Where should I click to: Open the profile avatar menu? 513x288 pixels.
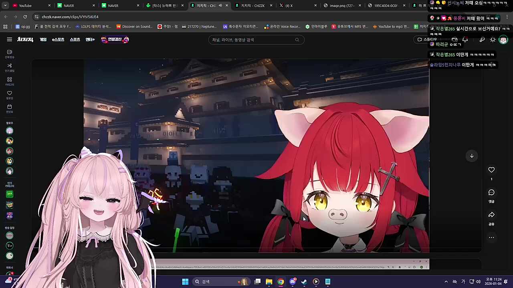point(503,40)
